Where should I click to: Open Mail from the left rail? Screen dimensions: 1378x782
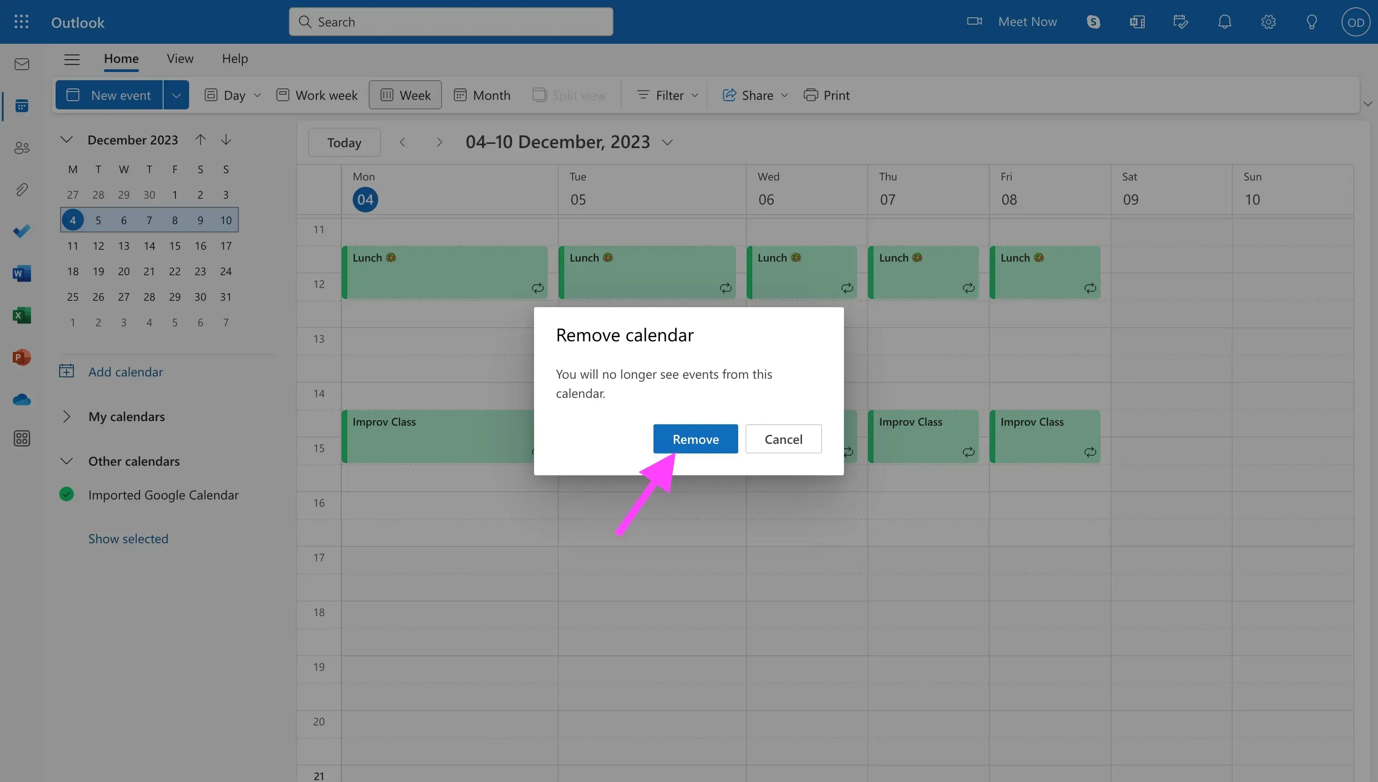tap(21, 64)
